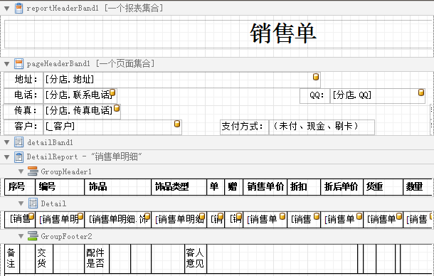Click the GroupFooter2 band icon
Screen dimensions: 434x276
coord(33,236)
